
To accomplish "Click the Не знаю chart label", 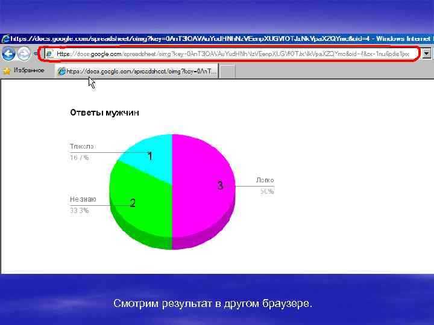I will pyautogui.click(x=83, y=199).
